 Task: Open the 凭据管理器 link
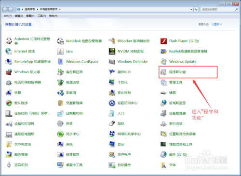pos(74,103)
